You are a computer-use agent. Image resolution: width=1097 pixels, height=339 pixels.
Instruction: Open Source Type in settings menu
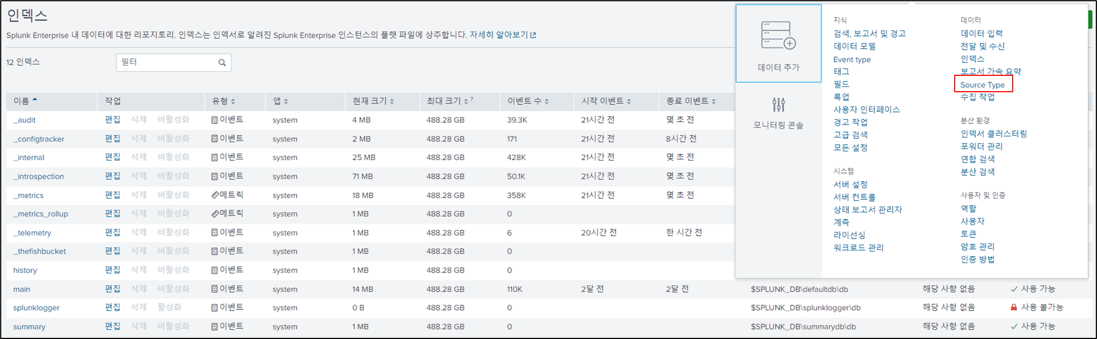click(x=983, y=85)
